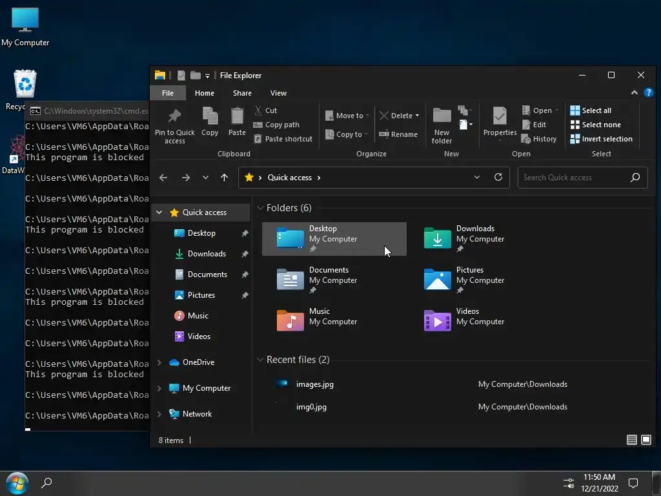
Task: Click Paste shortcut in ribbon
Action: (283, 139)
